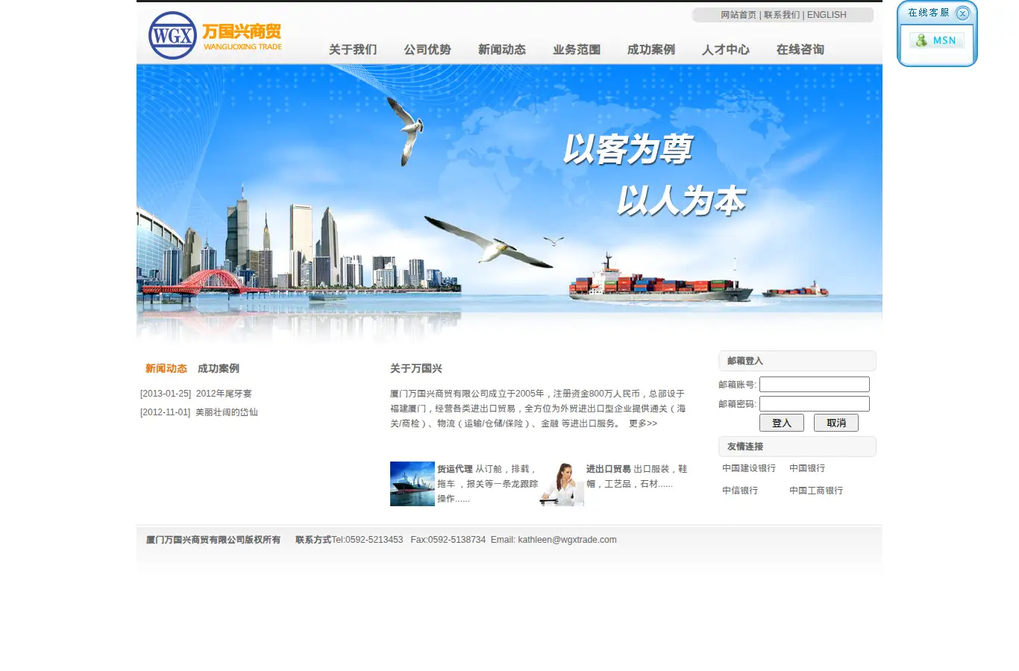Focus the 邮箱账号 input field
This screenshot has height=671, width=1019.
tap(815, 385)
